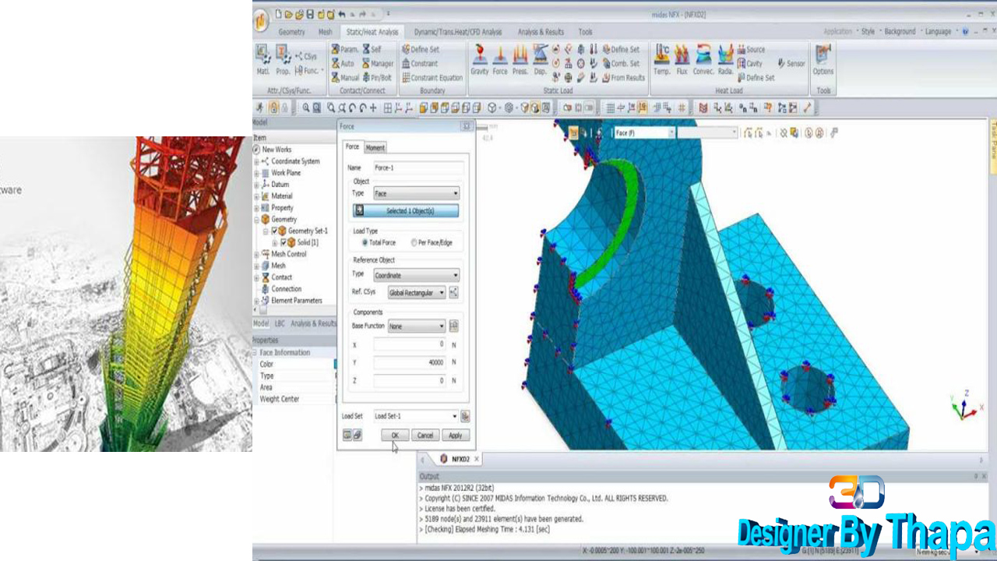The image size is (997, 561).
Task: Click the icon button beside Base Function
Action: tap(454, 326)
